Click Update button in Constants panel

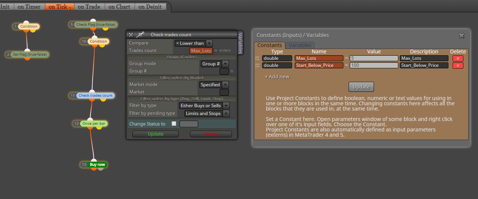tap(361, 87)
